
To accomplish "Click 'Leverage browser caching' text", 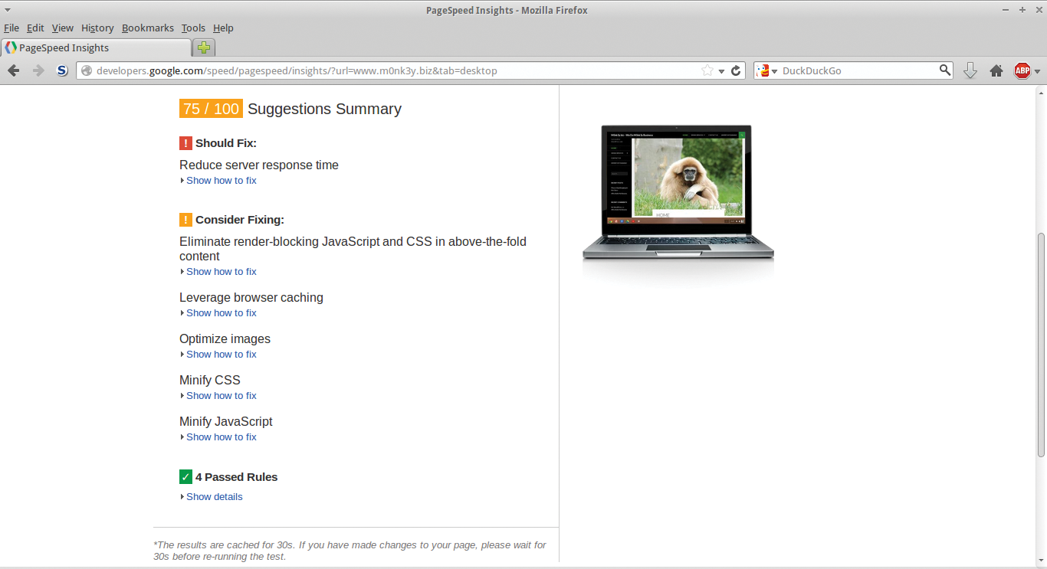I will pos(251,298).
